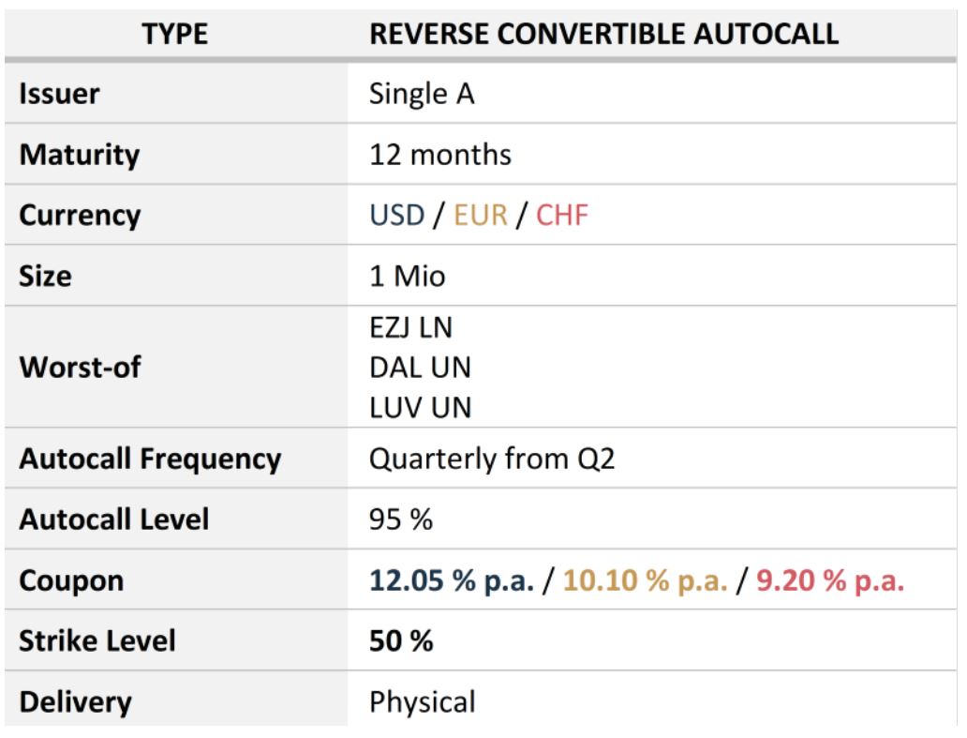967x738 pixels.
Task: Select the EUR currency text
Action: 481,216
